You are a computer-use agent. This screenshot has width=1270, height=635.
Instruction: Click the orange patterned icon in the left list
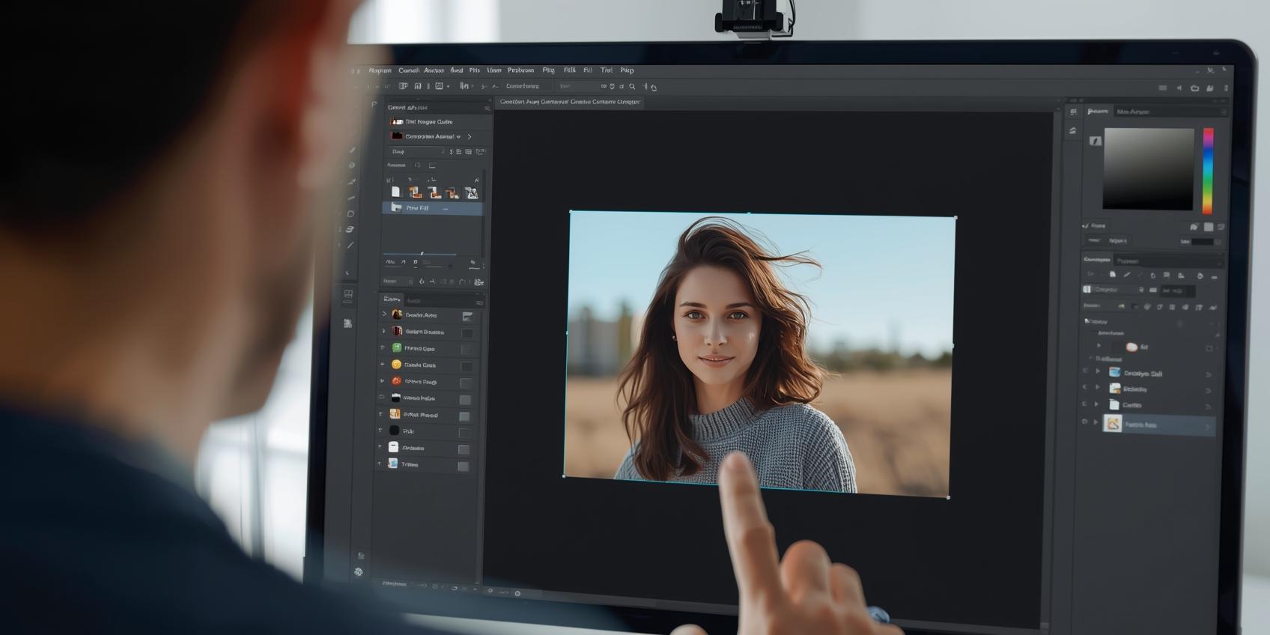(x=395, y=414)
